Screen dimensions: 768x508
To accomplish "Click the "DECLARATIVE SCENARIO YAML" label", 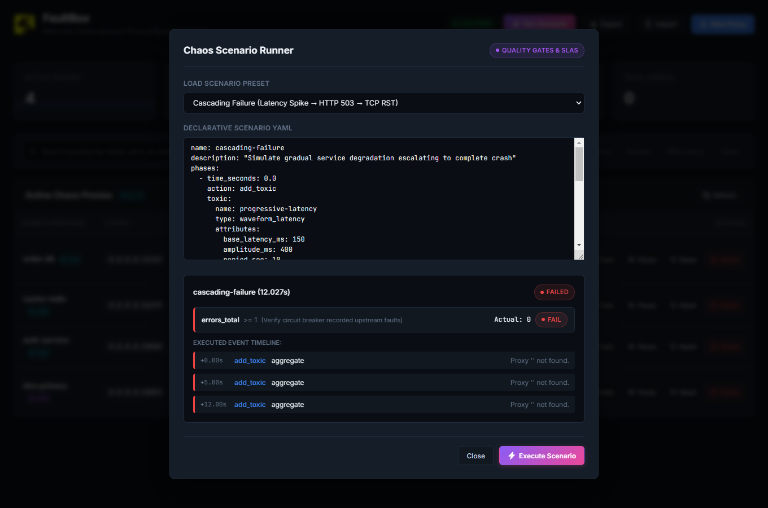I will click(x=238, y=128).
